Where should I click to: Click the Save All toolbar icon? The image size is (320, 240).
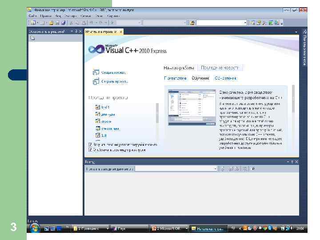pyautogui.click(x=64, y=23)
